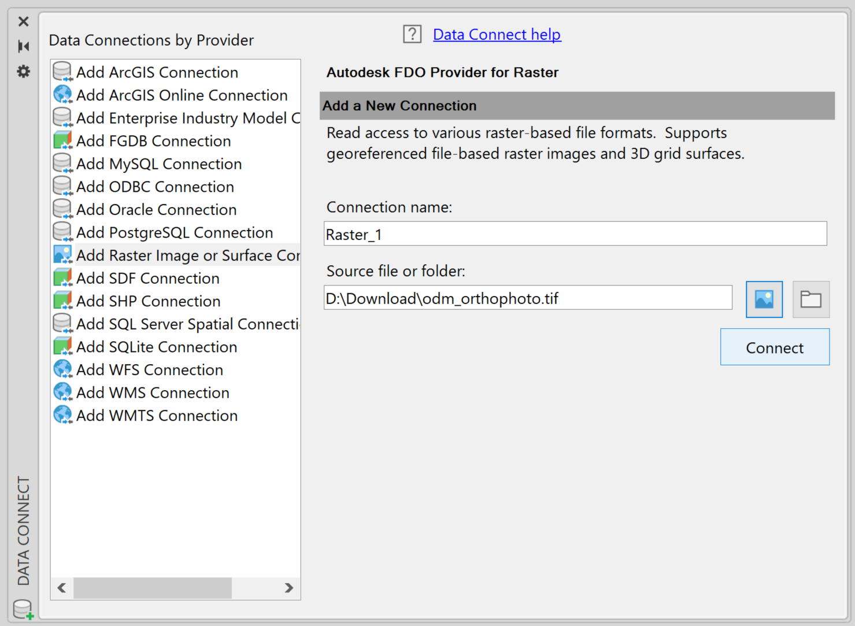Open the Data Connect help link
Screen dimensions: 855x626
[x=497, y=34]
